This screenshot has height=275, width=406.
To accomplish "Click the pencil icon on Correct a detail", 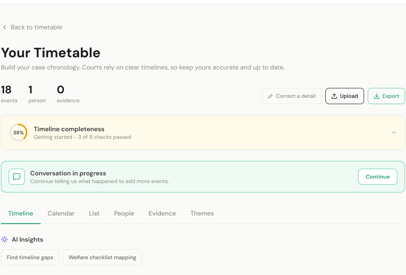I will (x=271, y=96).
